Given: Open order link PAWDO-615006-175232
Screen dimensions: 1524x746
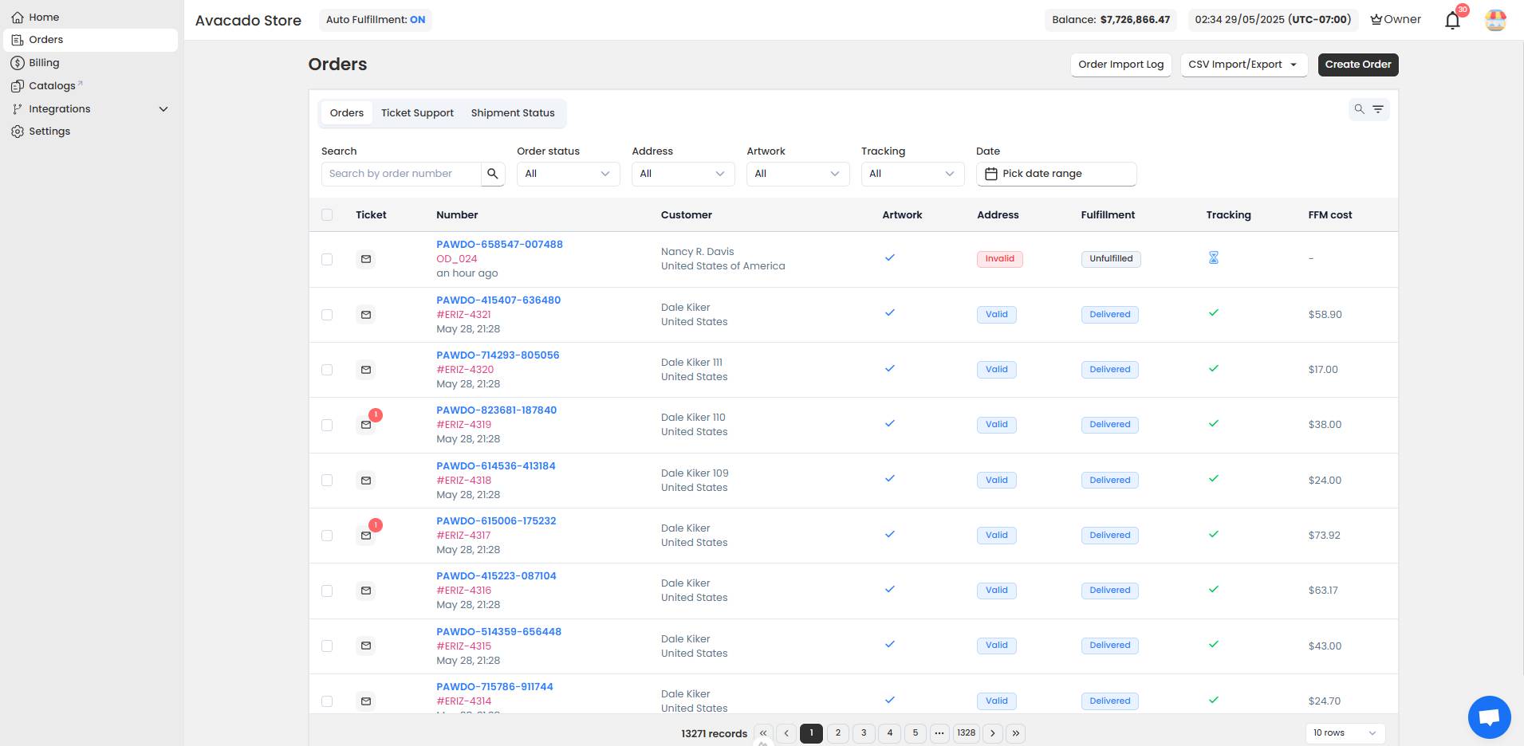Looking at the screenshot, I should tap(496, 521).
